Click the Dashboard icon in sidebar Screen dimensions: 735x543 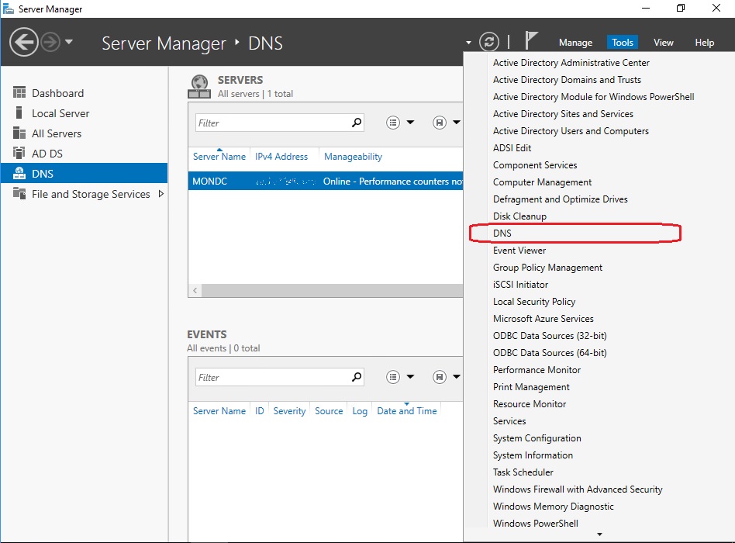(x=19, y=92)
